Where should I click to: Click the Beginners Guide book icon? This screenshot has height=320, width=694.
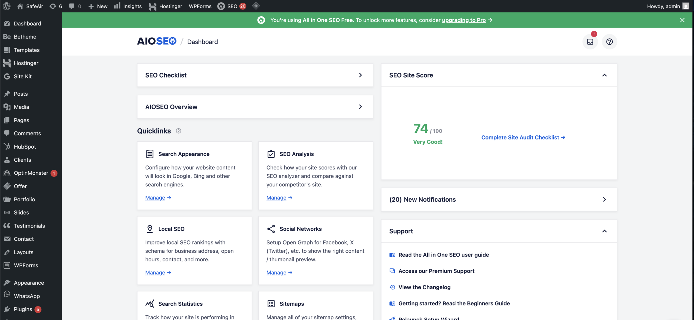pos(392,304)
